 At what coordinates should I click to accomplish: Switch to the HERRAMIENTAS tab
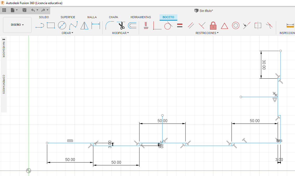(141, 17)
